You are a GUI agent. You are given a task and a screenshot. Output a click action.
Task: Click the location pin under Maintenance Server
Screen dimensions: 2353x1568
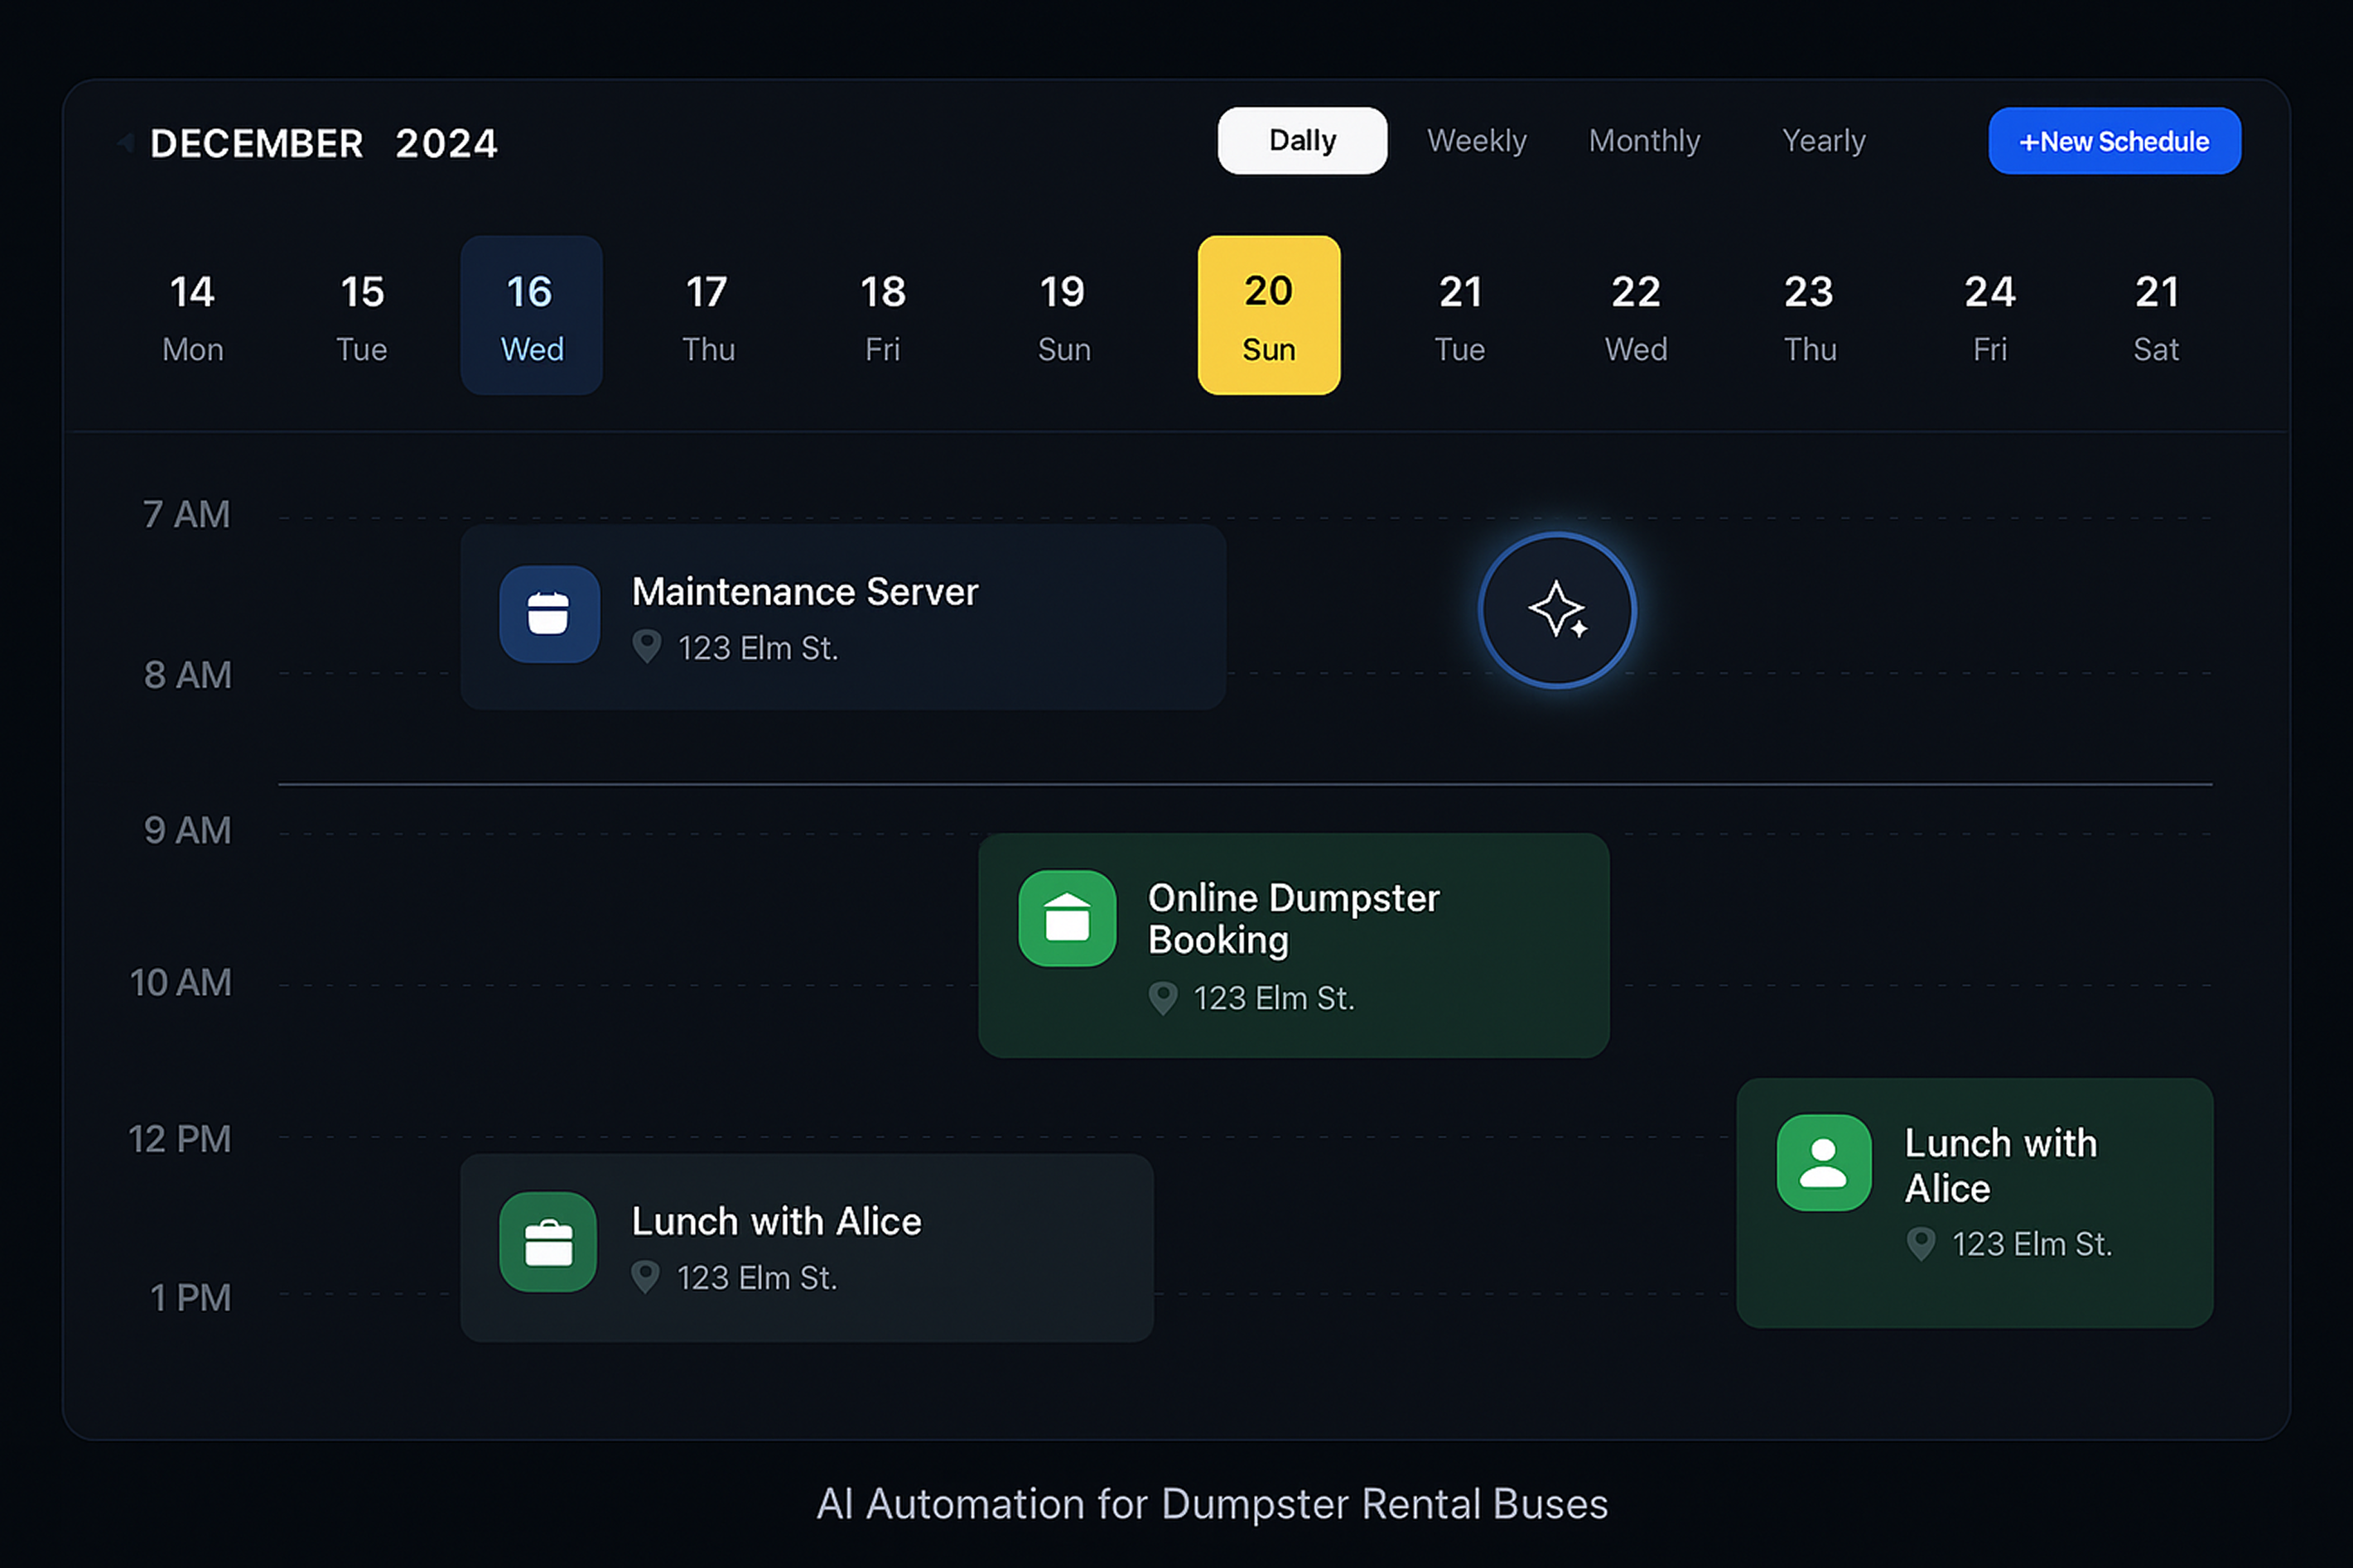coord(649,647)
